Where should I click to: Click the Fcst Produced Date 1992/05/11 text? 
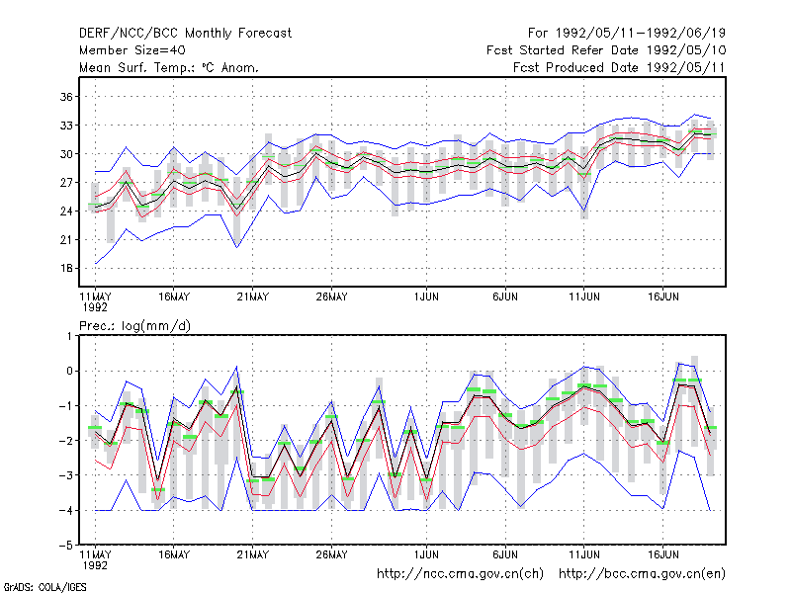tap(619, 67)
